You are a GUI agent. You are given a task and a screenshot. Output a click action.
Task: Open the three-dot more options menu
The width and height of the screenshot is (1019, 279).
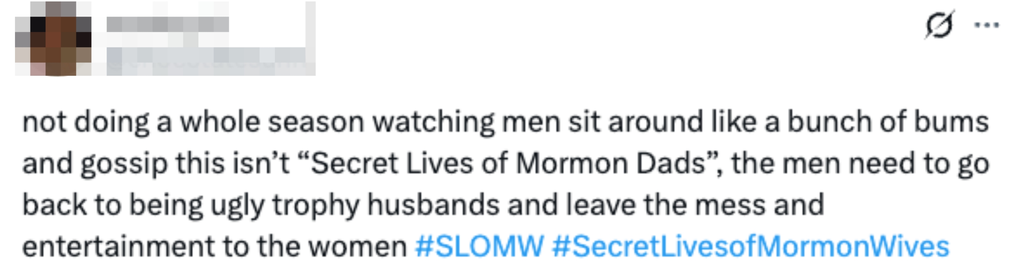[986, 25]
